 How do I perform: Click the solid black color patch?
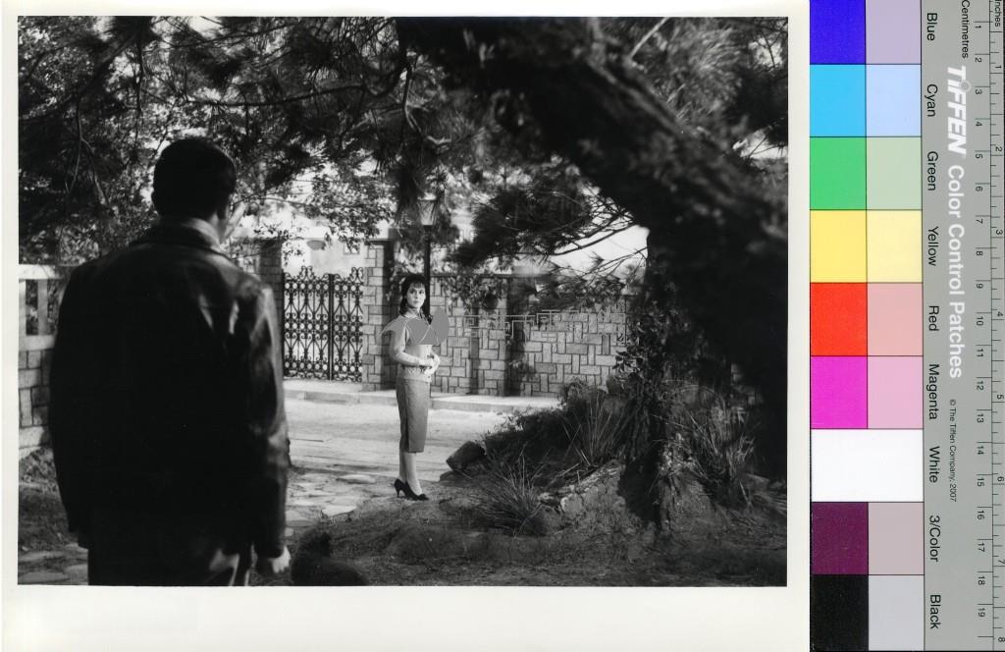click(837, 612)
